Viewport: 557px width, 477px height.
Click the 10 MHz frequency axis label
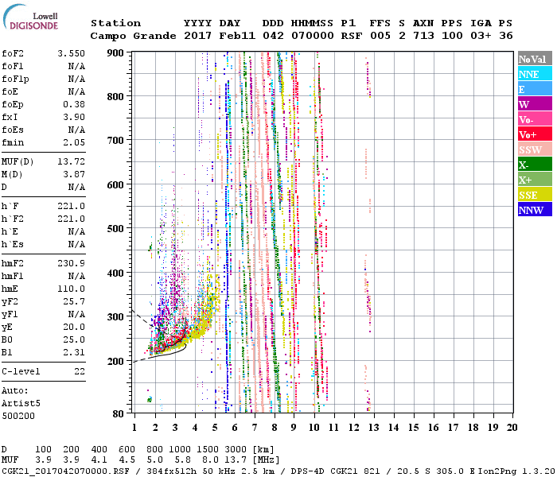(314, 428)
